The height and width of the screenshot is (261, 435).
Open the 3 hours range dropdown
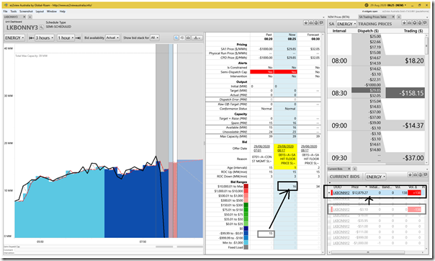45,37
